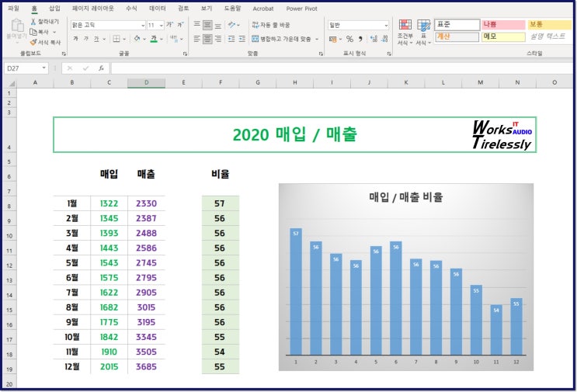
Task: Apply the cell borders icon
Action: click(x=116, y=39)
